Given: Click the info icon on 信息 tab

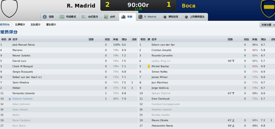Looking at the screenshot, I should (x=45, y=17).
